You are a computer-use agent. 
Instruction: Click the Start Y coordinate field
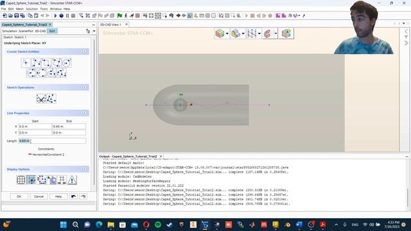35,133
